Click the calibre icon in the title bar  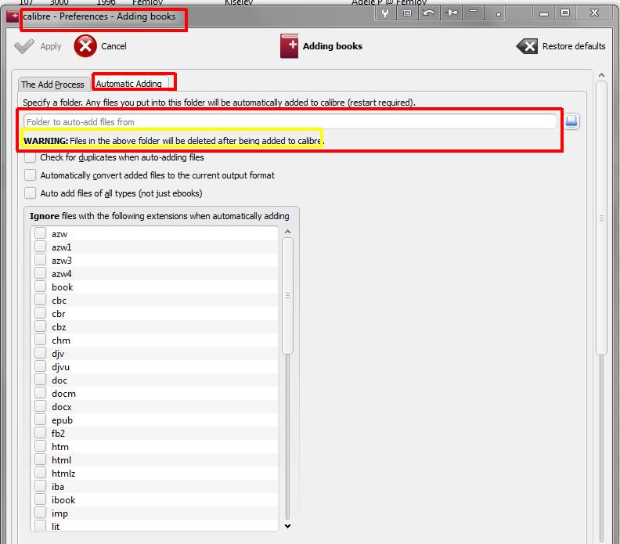click(13, 16)
